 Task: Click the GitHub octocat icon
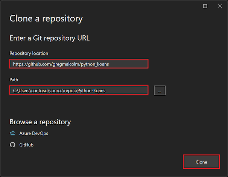[x=12, y=145]
